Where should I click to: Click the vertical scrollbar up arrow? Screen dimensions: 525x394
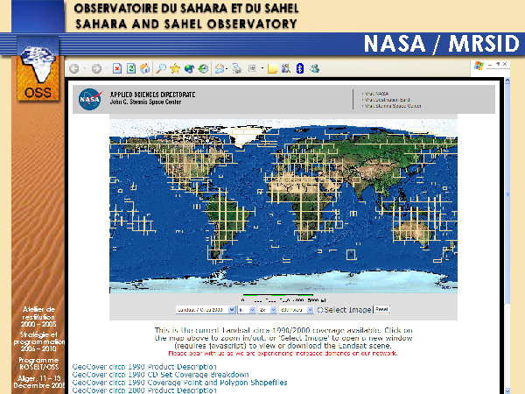point(507,81)
